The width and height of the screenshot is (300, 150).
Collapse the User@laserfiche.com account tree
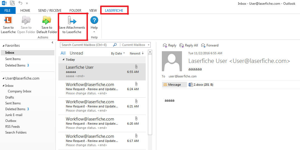[x=3, y=78]
